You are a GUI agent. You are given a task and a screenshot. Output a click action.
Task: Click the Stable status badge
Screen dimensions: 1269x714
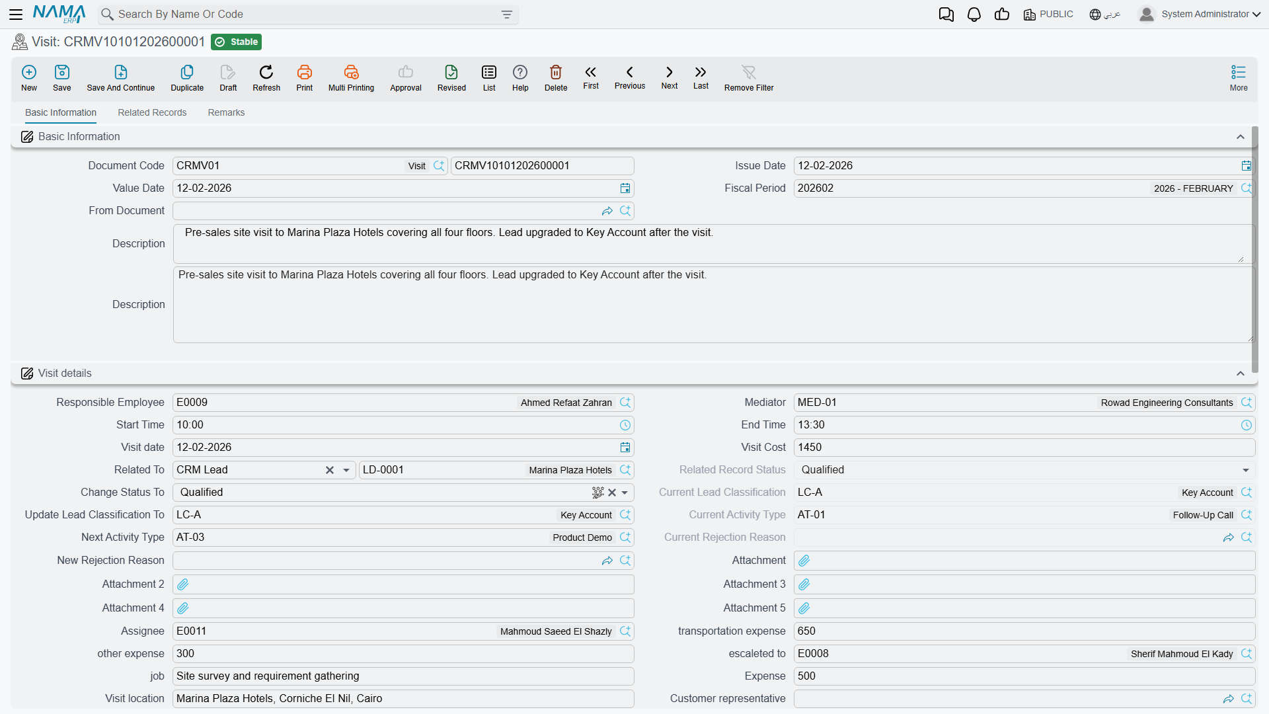237,42
